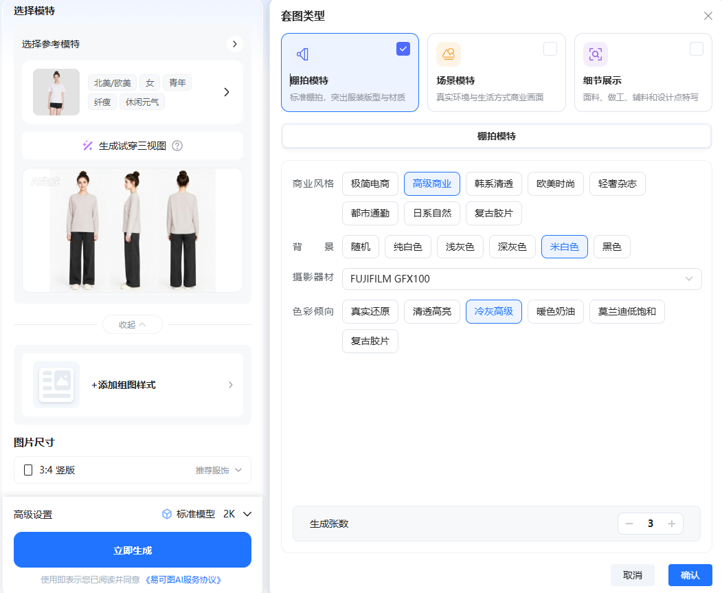Select the 轻奢杂志 commercial style
This screenshot has height=593, width=722.
618,183
